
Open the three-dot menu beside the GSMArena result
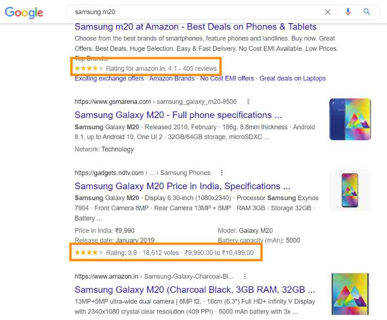point(248,101)
